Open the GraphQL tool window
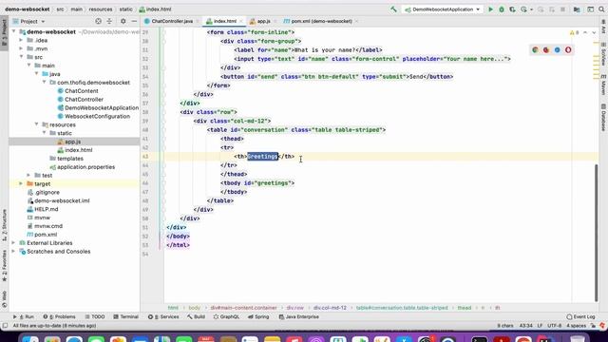 pyautogui.click(x=226, y=316)
